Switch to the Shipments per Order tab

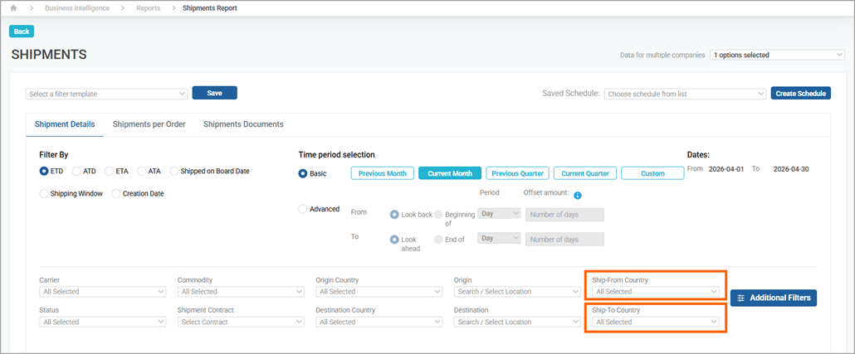(x=149, y=124)
